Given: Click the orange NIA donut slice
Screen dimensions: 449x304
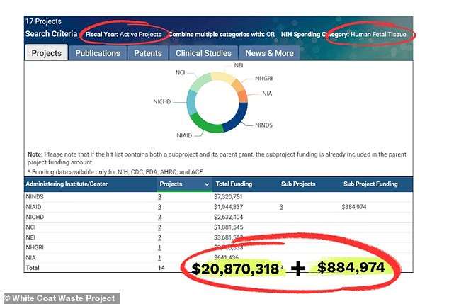Looking at the screenshot, I should [x=243, y=94].
